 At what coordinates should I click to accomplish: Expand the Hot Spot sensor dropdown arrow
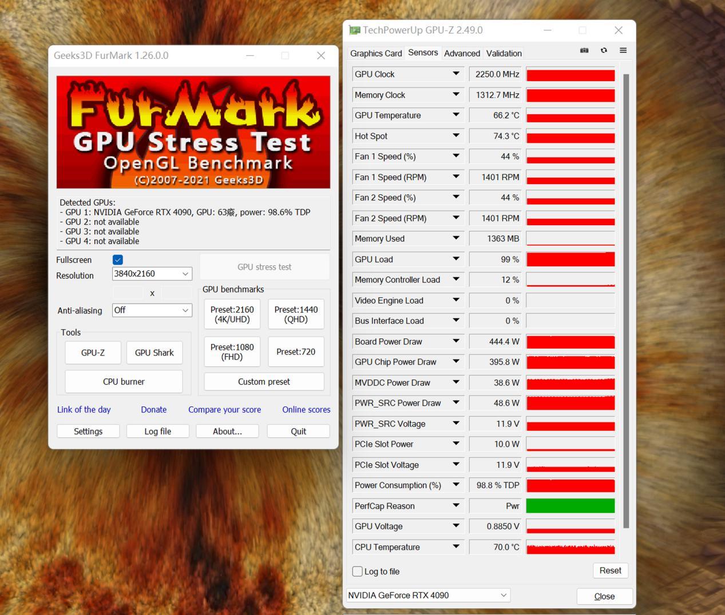pos(456,135)
